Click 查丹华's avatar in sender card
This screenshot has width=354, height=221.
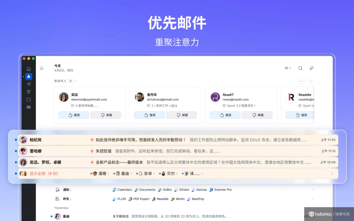pyautogui.click(x=140, y=97)
